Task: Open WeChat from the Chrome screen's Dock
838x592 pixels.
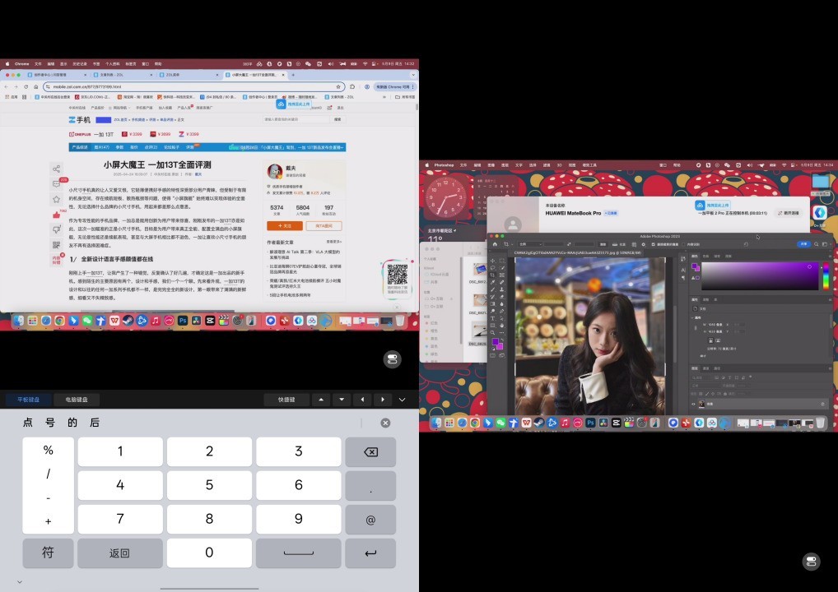Action: [86, 321]
